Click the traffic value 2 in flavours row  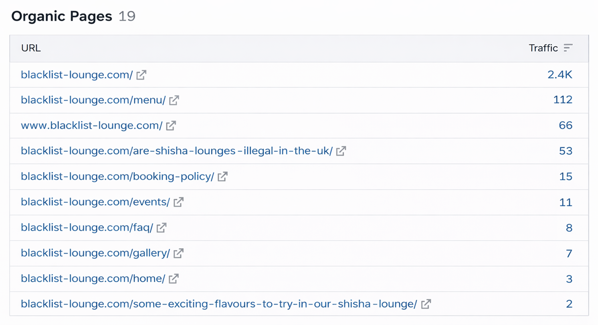pyautogui.click(x=569, y=304)
